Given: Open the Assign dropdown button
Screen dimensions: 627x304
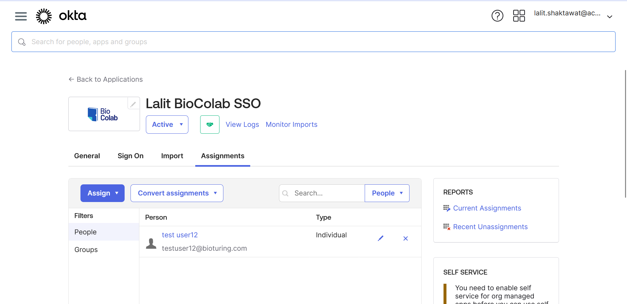Looking at the screenshot, I should [x=102, y=193].
